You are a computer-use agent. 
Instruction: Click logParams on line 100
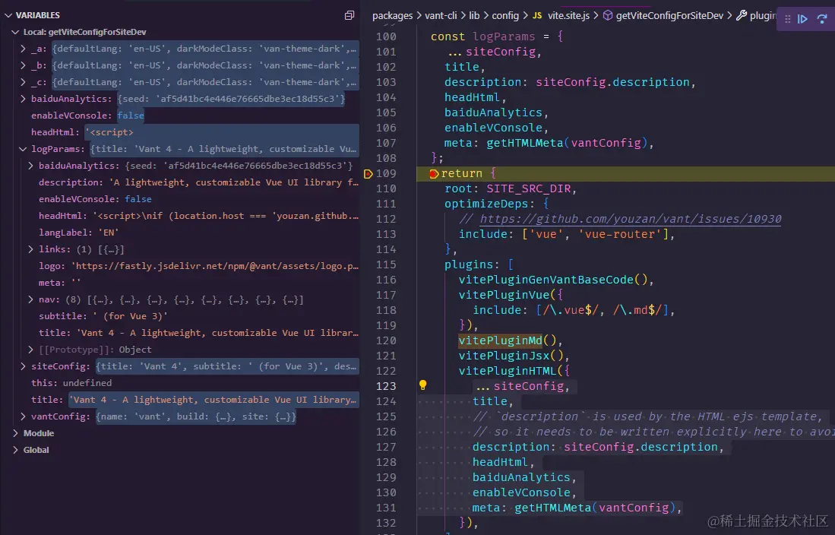pyautogui.click(x=504, y=36)
